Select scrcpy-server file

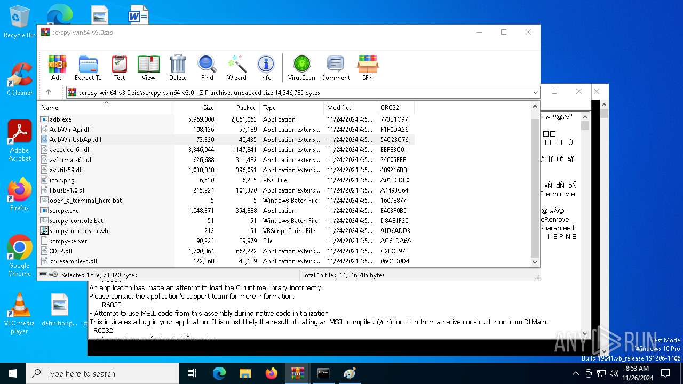226,241
